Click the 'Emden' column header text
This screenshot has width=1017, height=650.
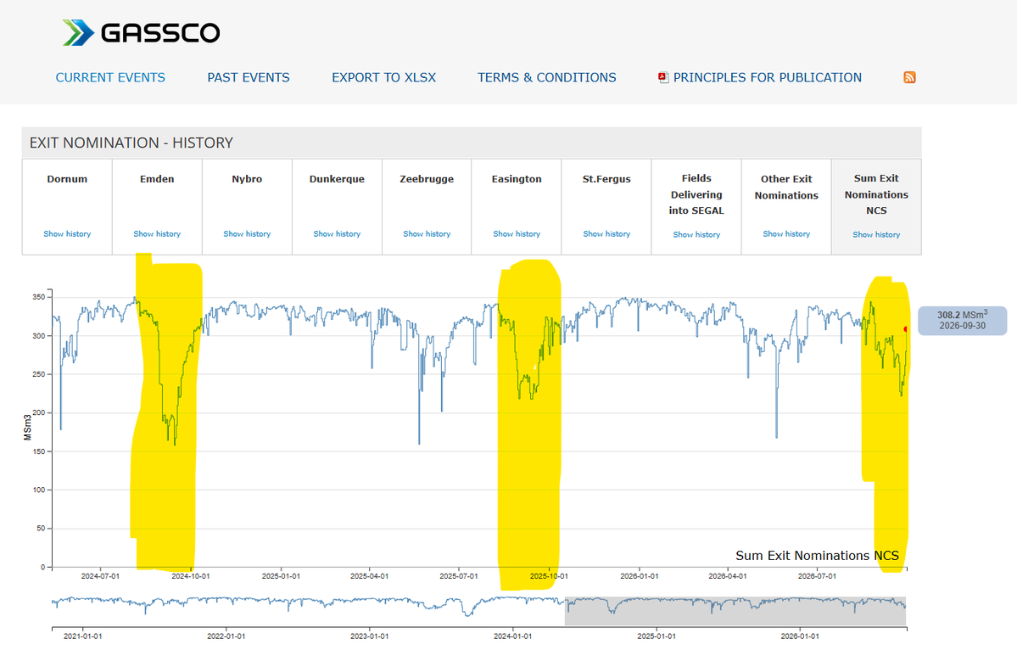coord(157,179)
